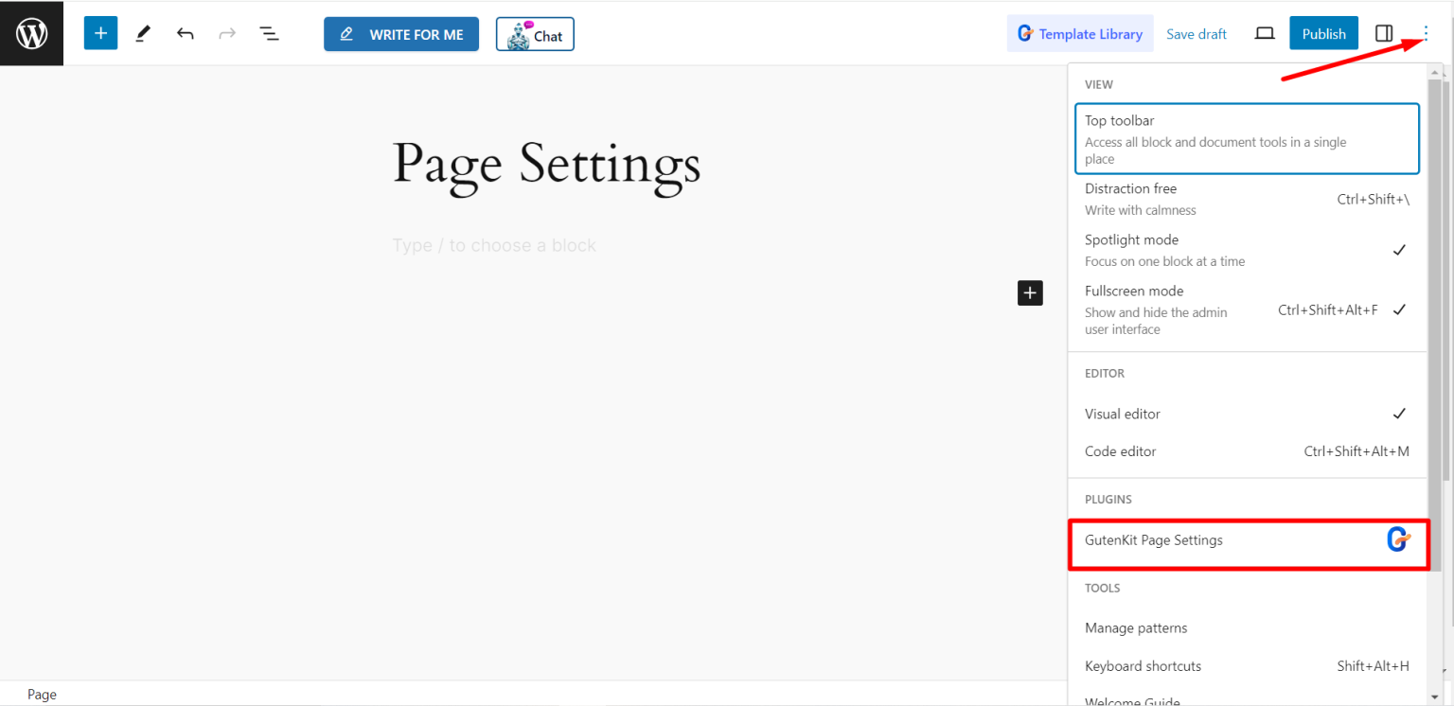Image resolution: width=1454 pixels, height=706 pixels.
Task: Click the GutenKit icon beside Page Settings
Action: point(1398,539)
